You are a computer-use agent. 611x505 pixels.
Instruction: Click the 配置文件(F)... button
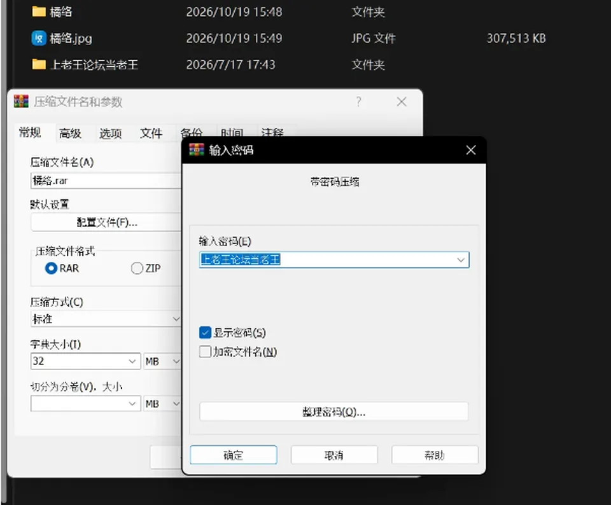click(x=106, y=223)
